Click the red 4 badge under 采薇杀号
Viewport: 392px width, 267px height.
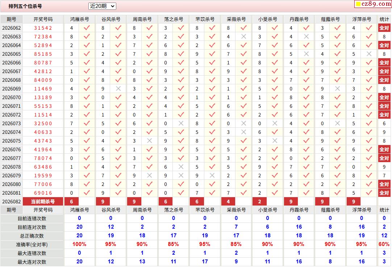point(228,202)
